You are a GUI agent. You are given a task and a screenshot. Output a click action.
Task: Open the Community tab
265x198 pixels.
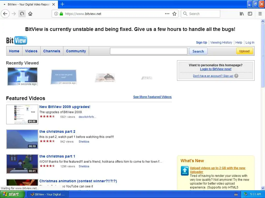click(x=76, y=51)
